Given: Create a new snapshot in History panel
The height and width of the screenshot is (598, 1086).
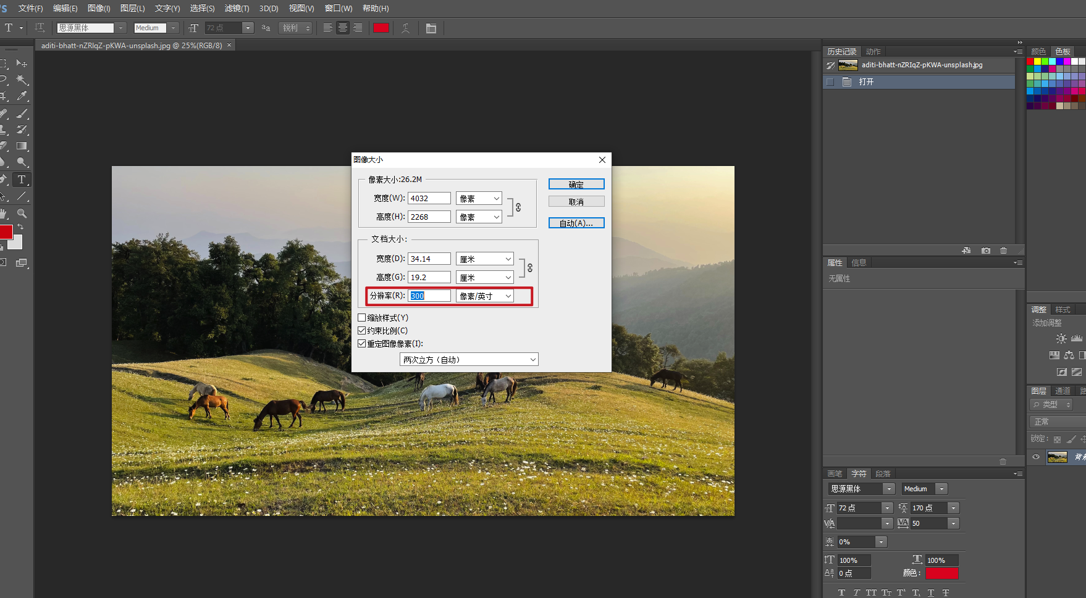Looking at the screenshot, I should (x=985, y=251).
